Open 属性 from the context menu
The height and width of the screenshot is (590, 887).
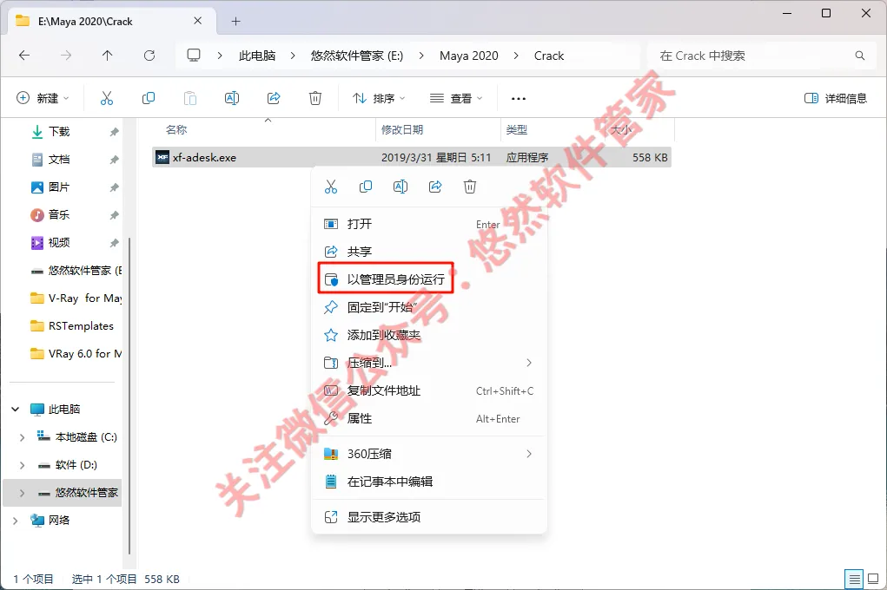(x=429, y=419)
